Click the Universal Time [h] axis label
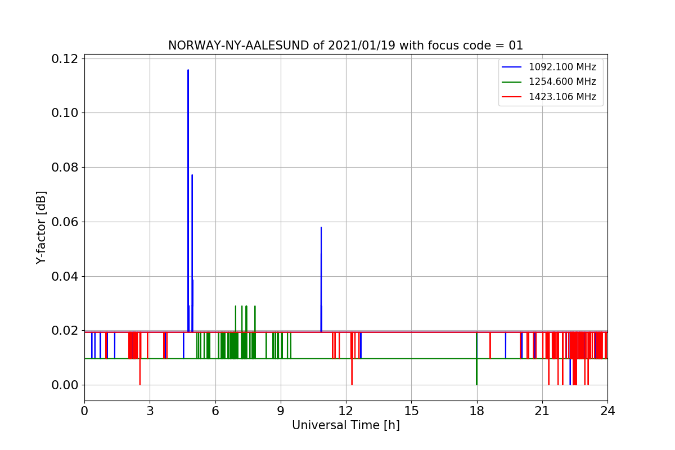The image size is (675, 450). coord(346,426)
